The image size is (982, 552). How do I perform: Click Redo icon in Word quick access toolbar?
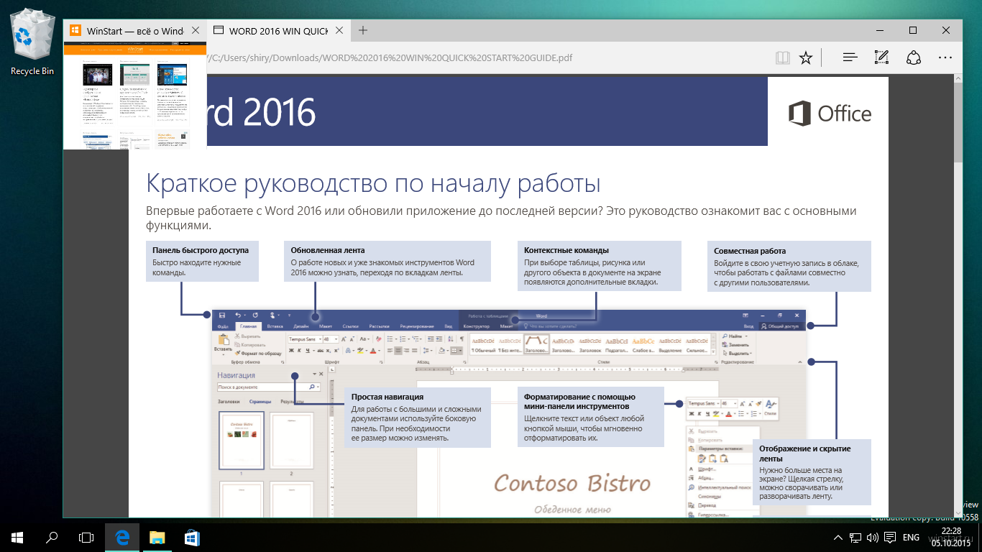click(x=255, y=316)
